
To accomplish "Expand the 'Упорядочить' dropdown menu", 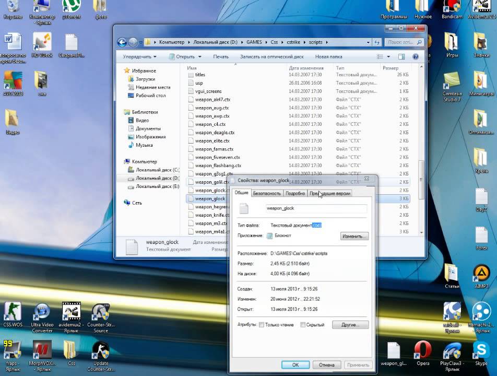I will [139, 57].
